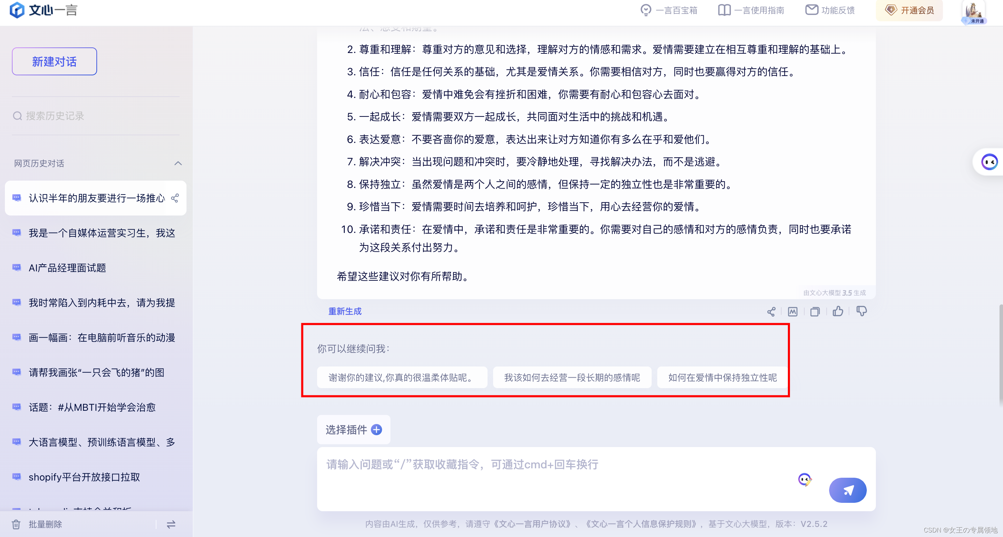Click the share icon under the response
This screenshot has height=537, width=1003.
tap(771, 311)
